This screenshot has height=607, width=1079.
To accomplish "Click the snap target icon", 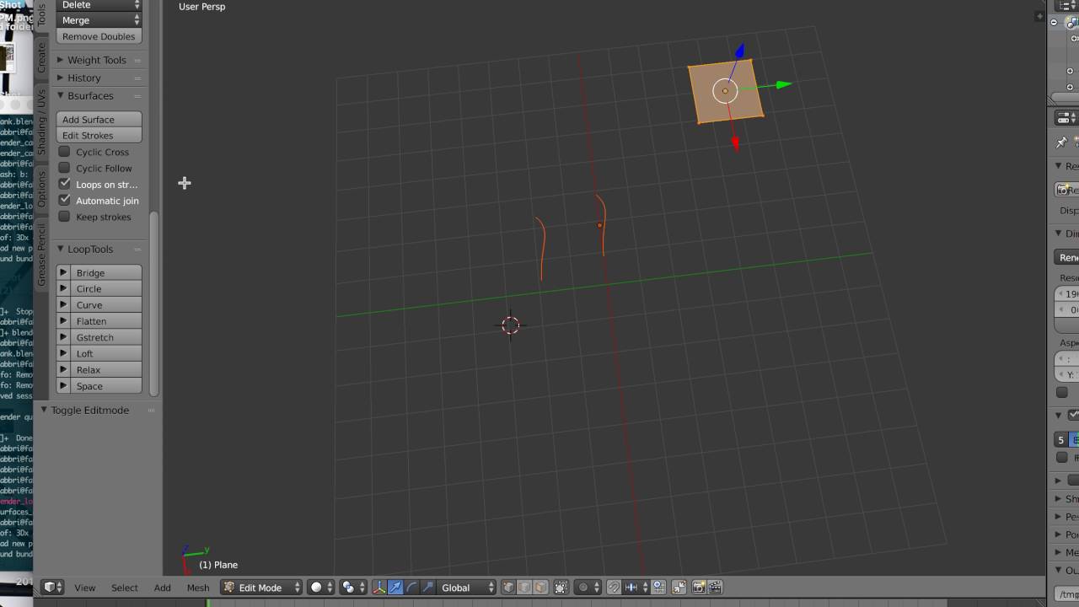I will (658, 588).
